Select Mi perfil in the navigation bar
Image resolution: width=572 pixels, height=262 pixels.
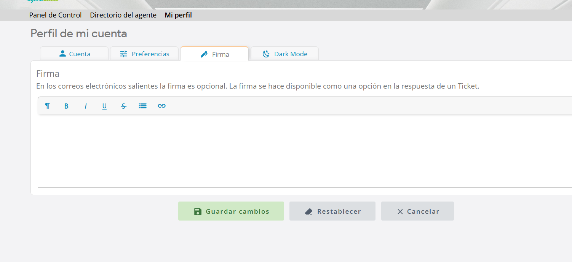[x=178, y=15]
